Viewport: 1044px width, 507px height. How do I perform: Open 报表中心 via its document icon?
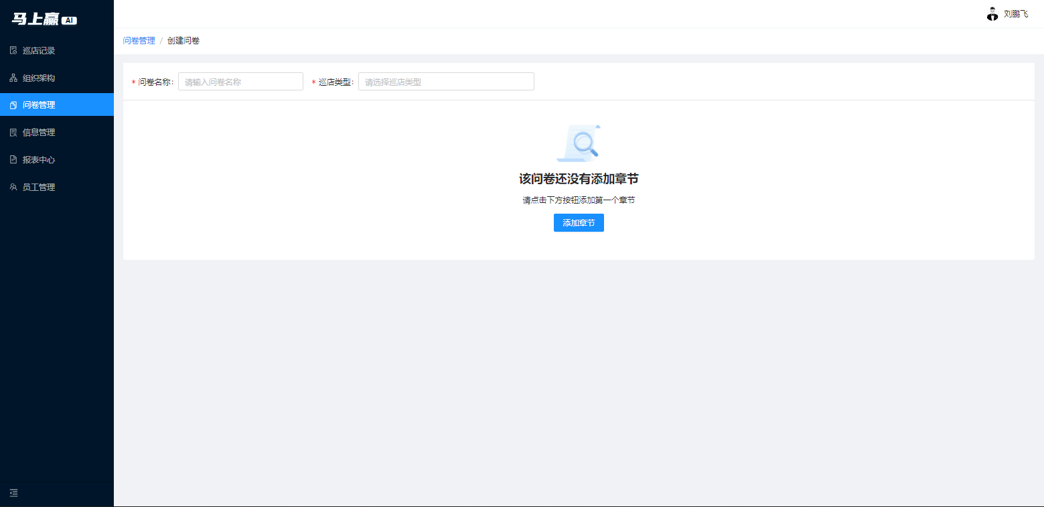tap(14, 159)
